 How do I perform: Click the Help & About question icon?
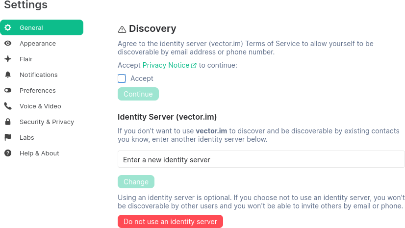coord(8,153)
